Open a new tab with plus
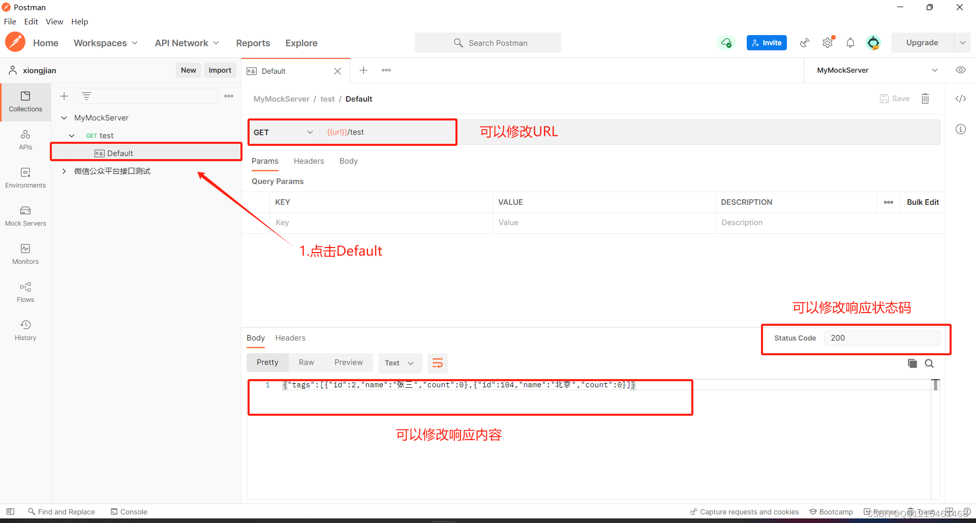976x523 pixels. (x=363, y=70)
